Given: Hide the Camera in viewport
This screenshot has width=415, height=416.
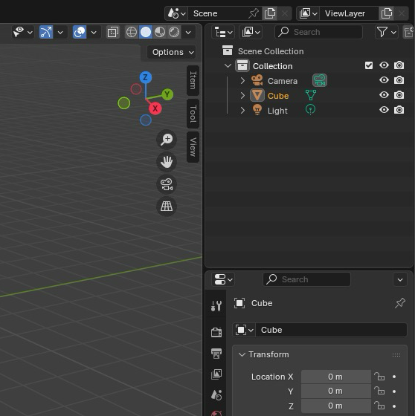Looking at the screenshot, I should pos(384,80).
